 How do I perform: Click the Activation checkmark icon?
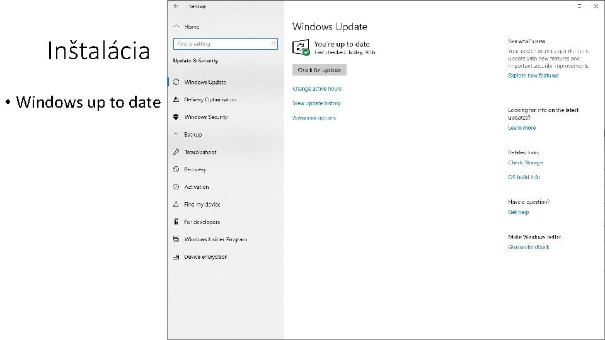coord(176,186)
